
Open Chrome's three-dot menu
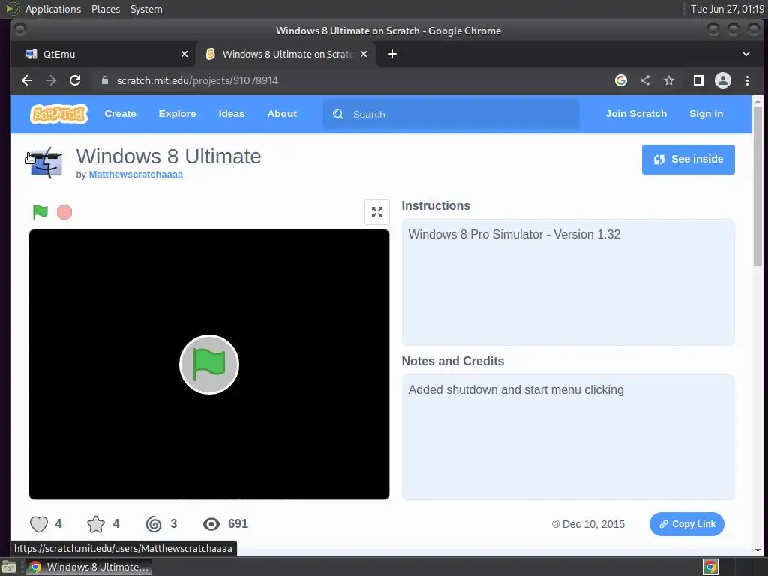(748, 80)
